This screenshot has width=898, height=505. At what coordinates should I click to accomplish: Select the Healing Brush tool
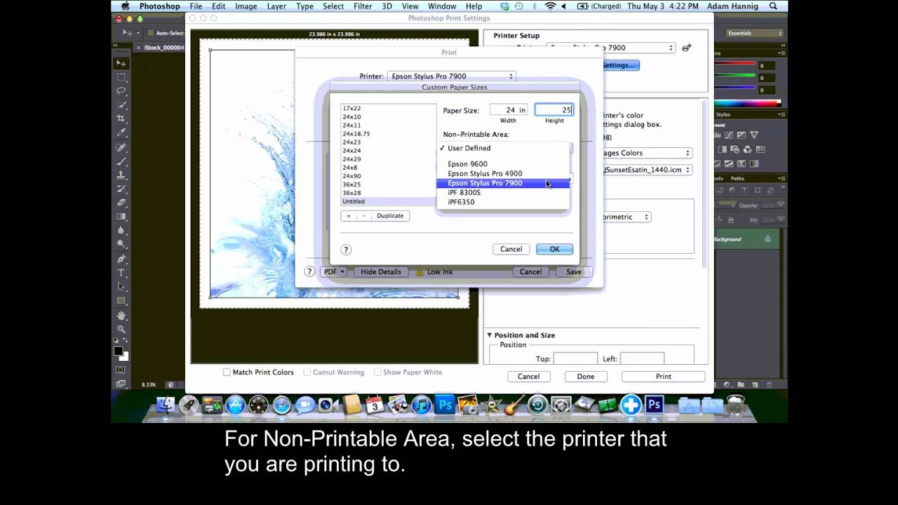coord(121,147)
